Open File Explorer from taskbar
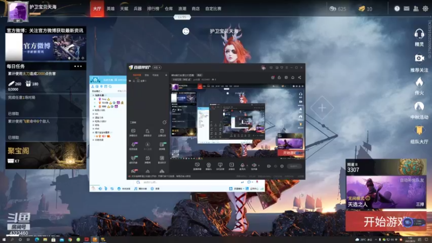432x243 pixels. point(45,240)
